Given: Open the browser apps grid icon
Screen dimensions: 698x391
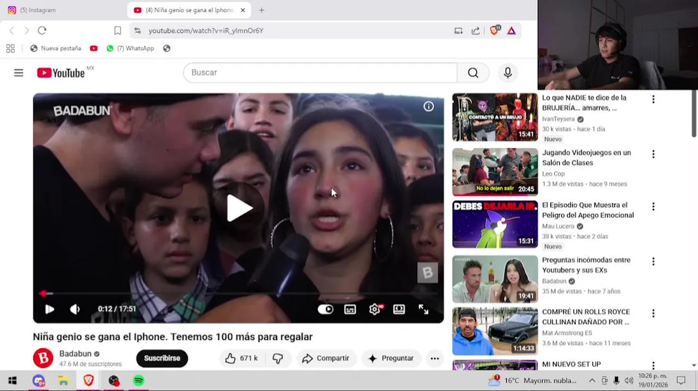Looking at the screenshot, I should (10, 48).
